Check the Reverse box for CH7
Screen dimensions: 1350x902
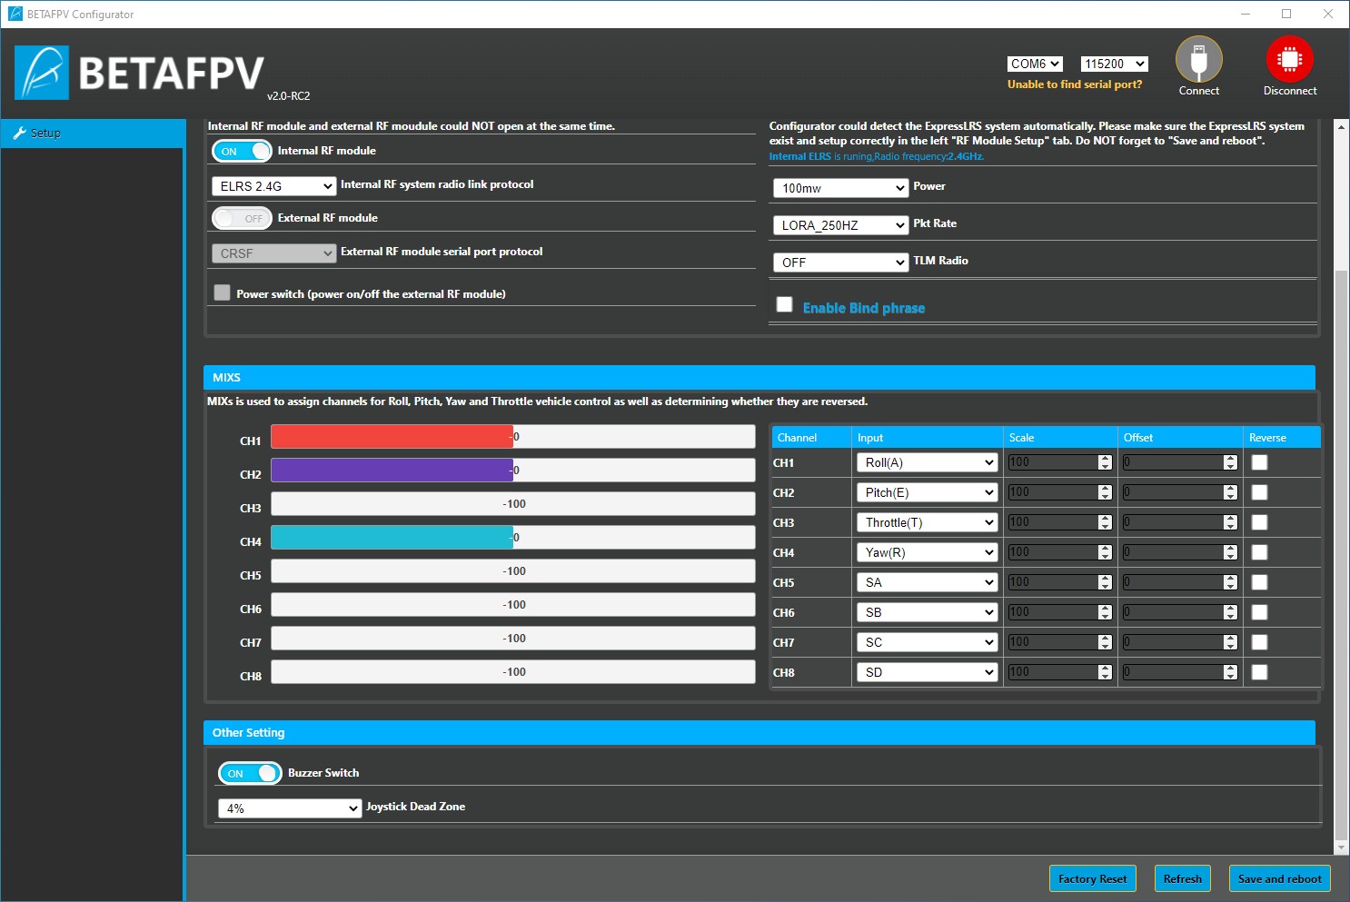[1259, 642]
